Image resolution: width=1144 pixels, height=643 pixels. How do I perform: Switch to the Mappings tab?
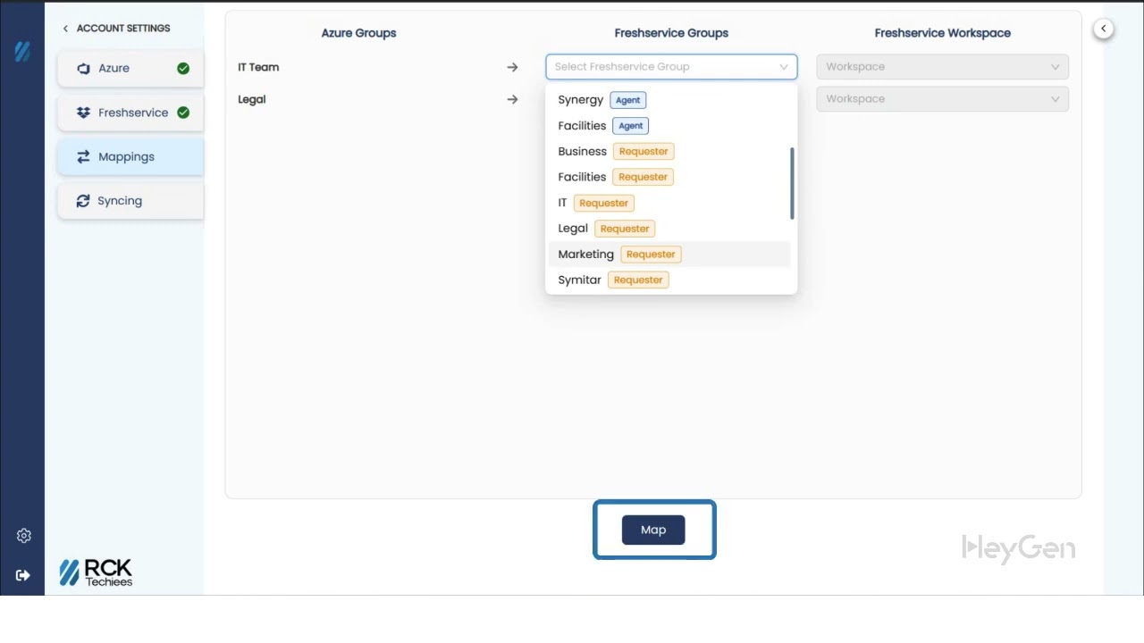click(130, 156)
